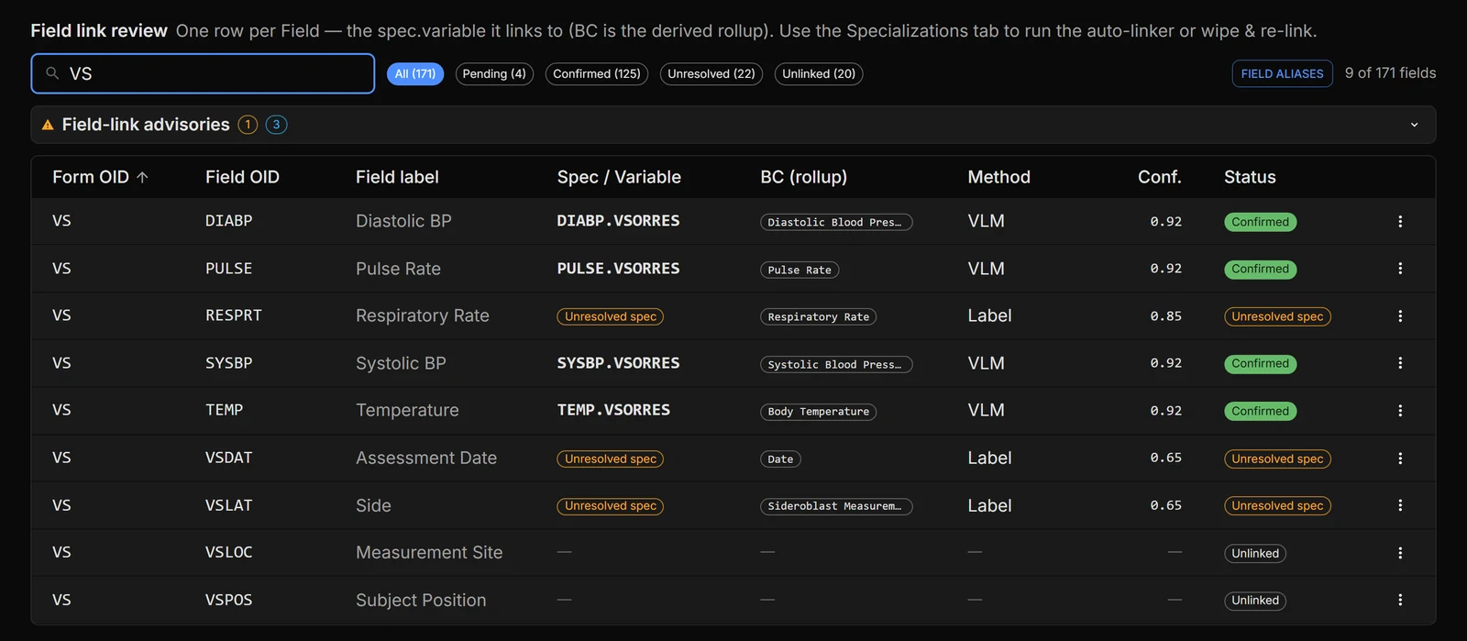Screen dimensions: 1467x641
Task: Click the Body Temperature BC chip
Action: click(818, 412)
